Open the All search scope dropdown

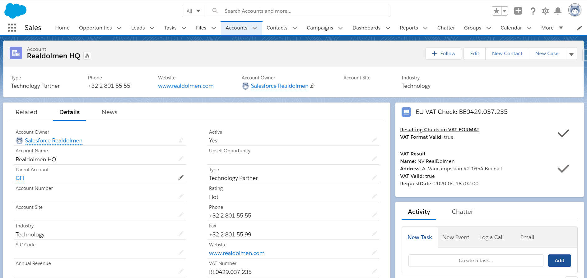(193, 11)
